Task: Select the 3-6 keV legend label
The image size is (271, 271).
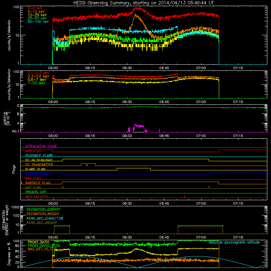Action: point(35,8)
